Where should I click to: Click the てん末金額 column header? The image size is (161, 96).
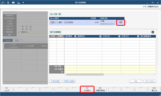29,46
